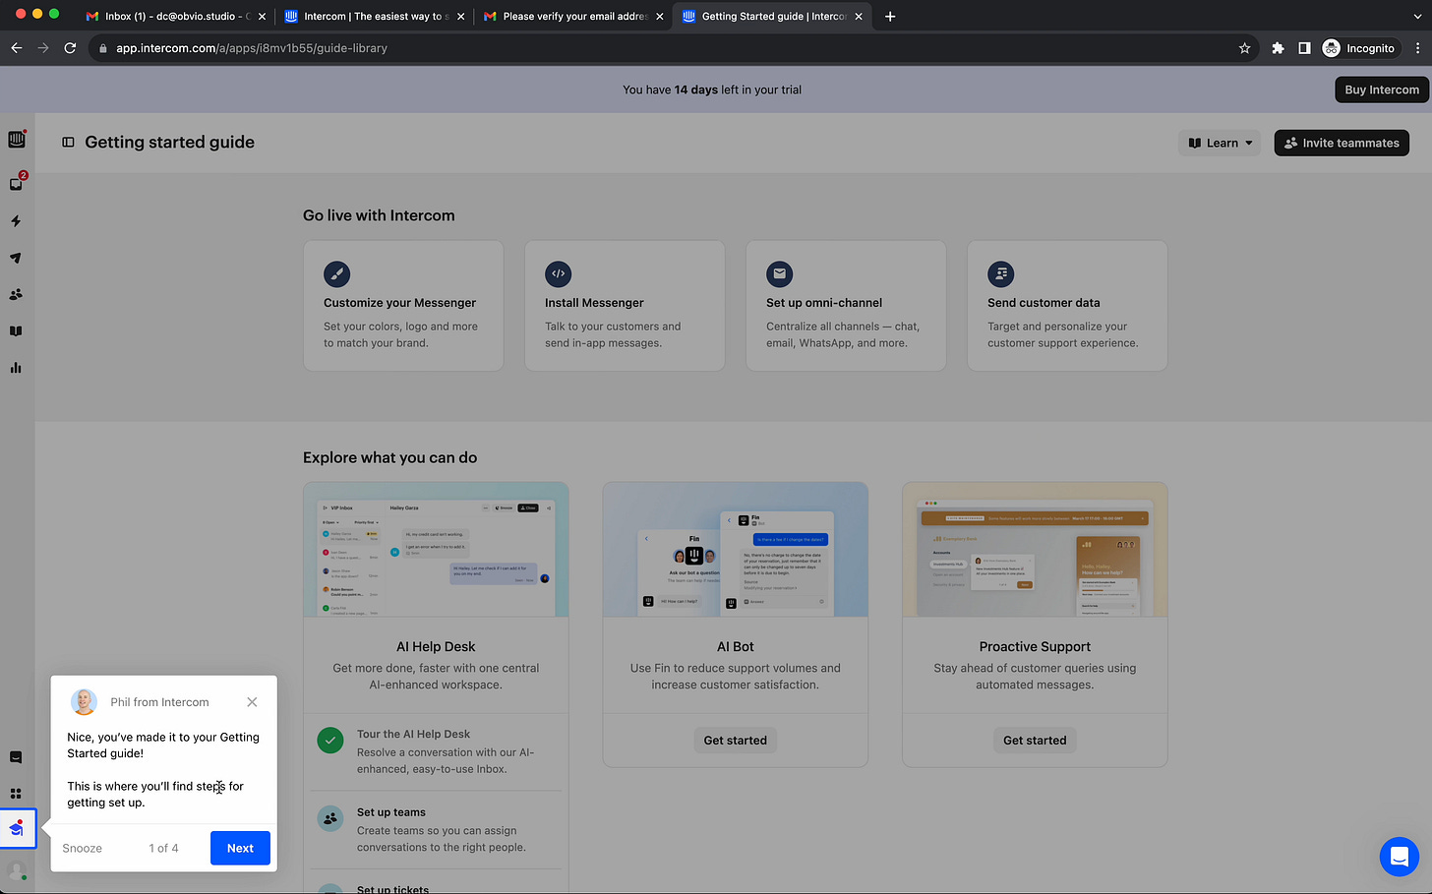Open the Send customer data card title
Viewport: 1432px width, 894px height.
pyautogui.click(x=1044, y=303)
